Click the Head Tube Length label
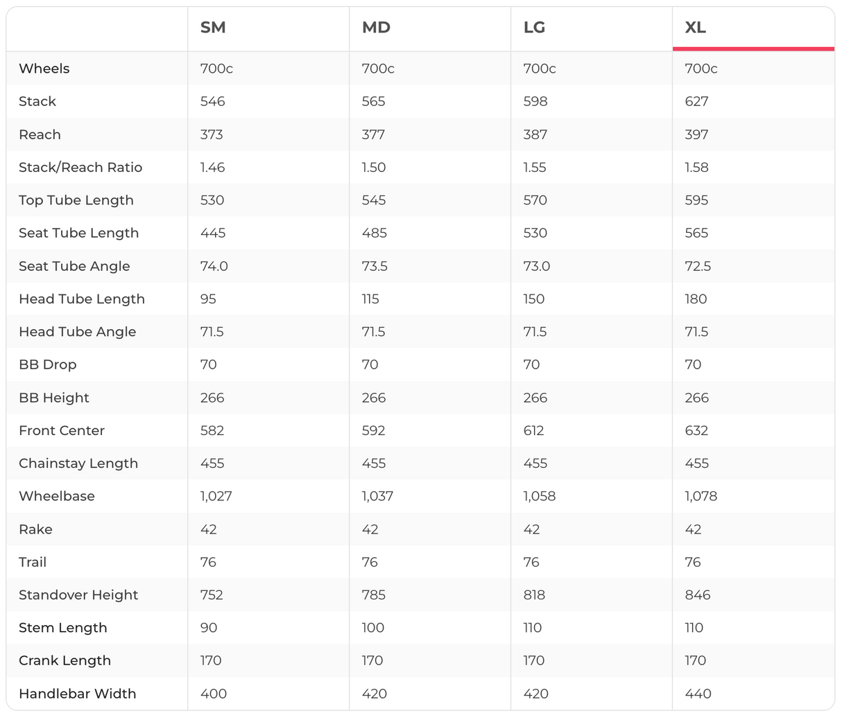This screenshot has height=722, width=842. (x=82, y=299)
